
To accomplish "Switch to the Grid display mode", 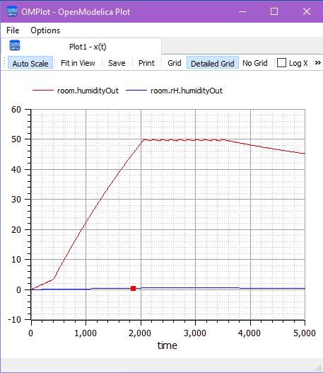I will click(x=175, y=63).
